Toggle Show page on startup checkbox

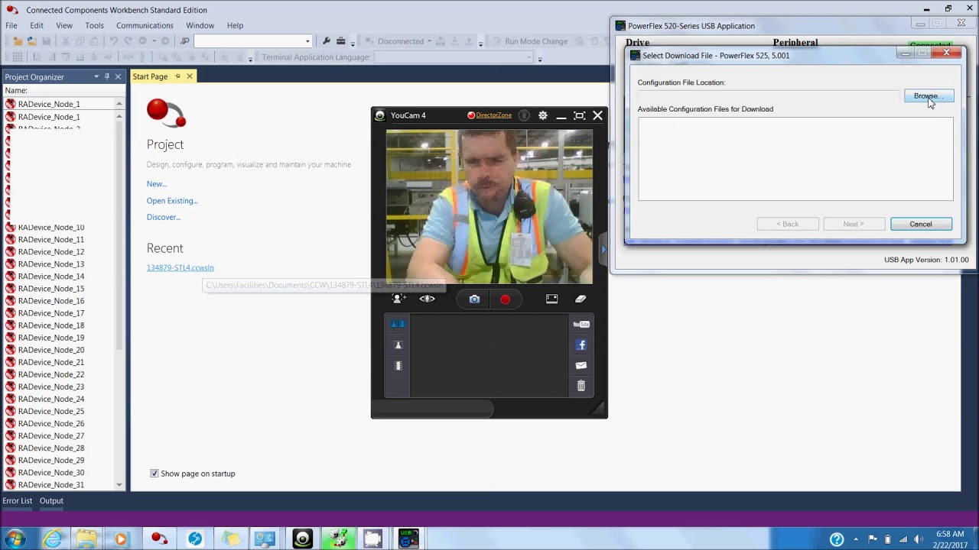(x=154, y=474)
